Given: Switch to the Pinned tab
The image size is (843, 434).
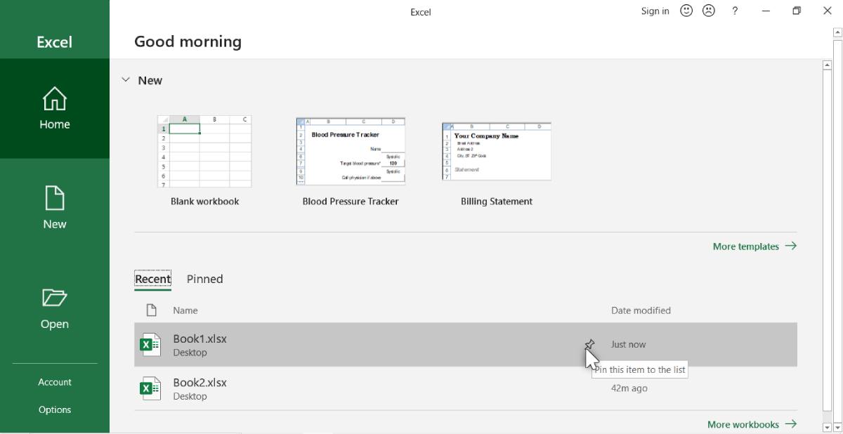Looking at the screenshot, I should [x=204, y=279].
